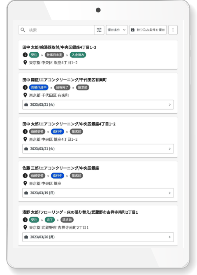Click location pin beside 東京都 千代田区 有楽町
The height and width of the screenshot is (275, 197).
click(25, 95)
